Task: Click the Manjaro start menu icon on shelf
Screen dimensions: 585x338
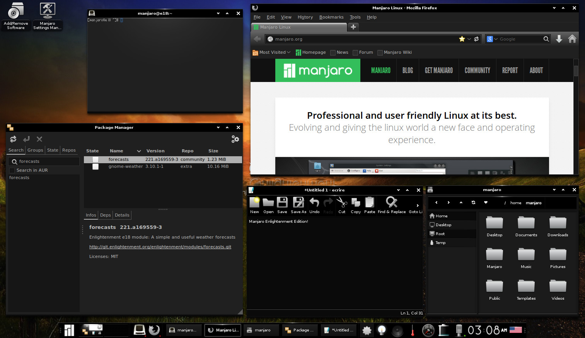Action: click(69, 330)
